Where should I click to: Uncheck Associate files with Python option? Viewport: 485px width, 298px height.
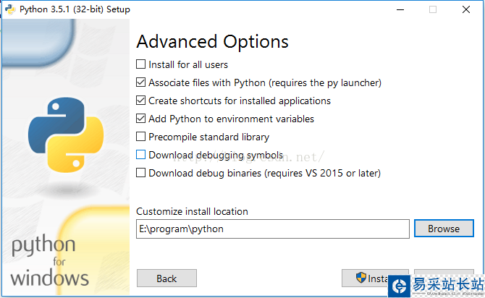(x=140, y=82)
